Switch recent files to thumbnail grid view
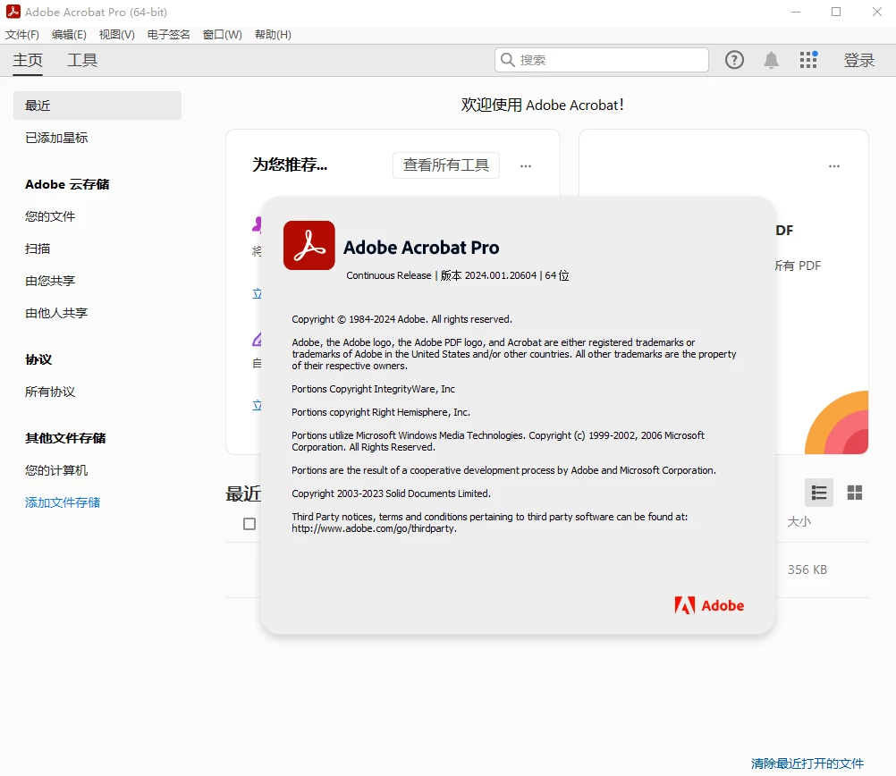The height and width of the screenshot is (776, 896). click(855, 493)
